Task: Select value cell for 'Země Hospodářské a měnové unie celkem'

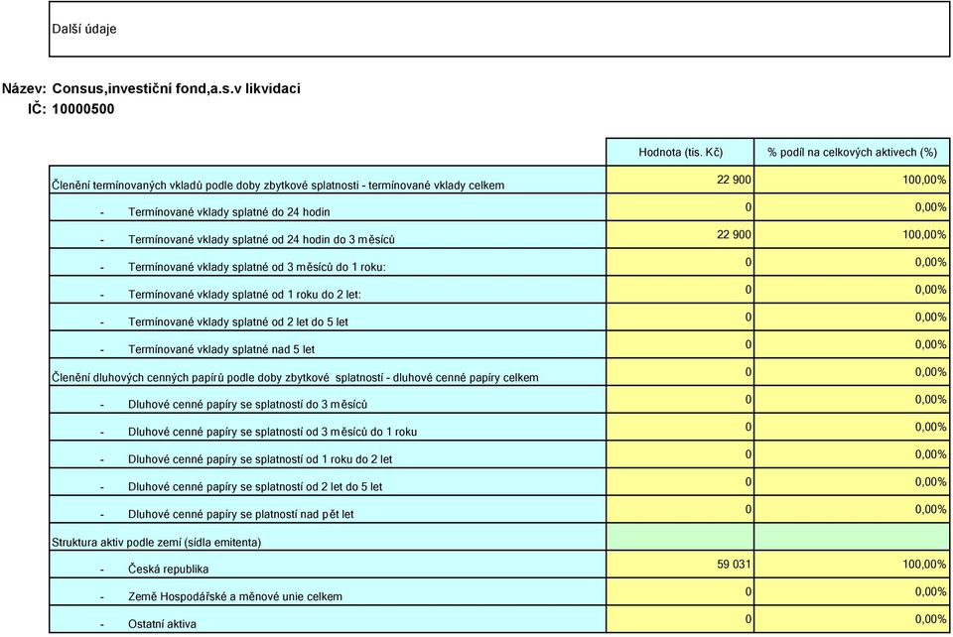Action: [680, 591]
